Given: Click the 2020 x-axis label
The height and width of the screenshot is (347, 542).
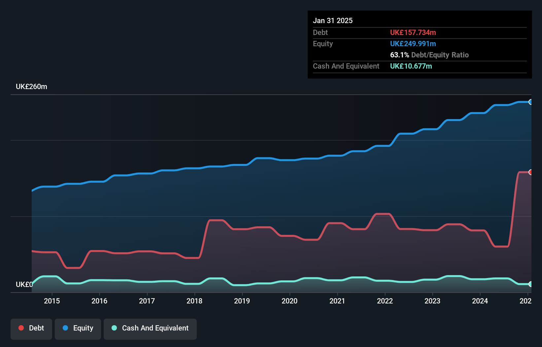Looking at the screenshot, I should (289, 301).
